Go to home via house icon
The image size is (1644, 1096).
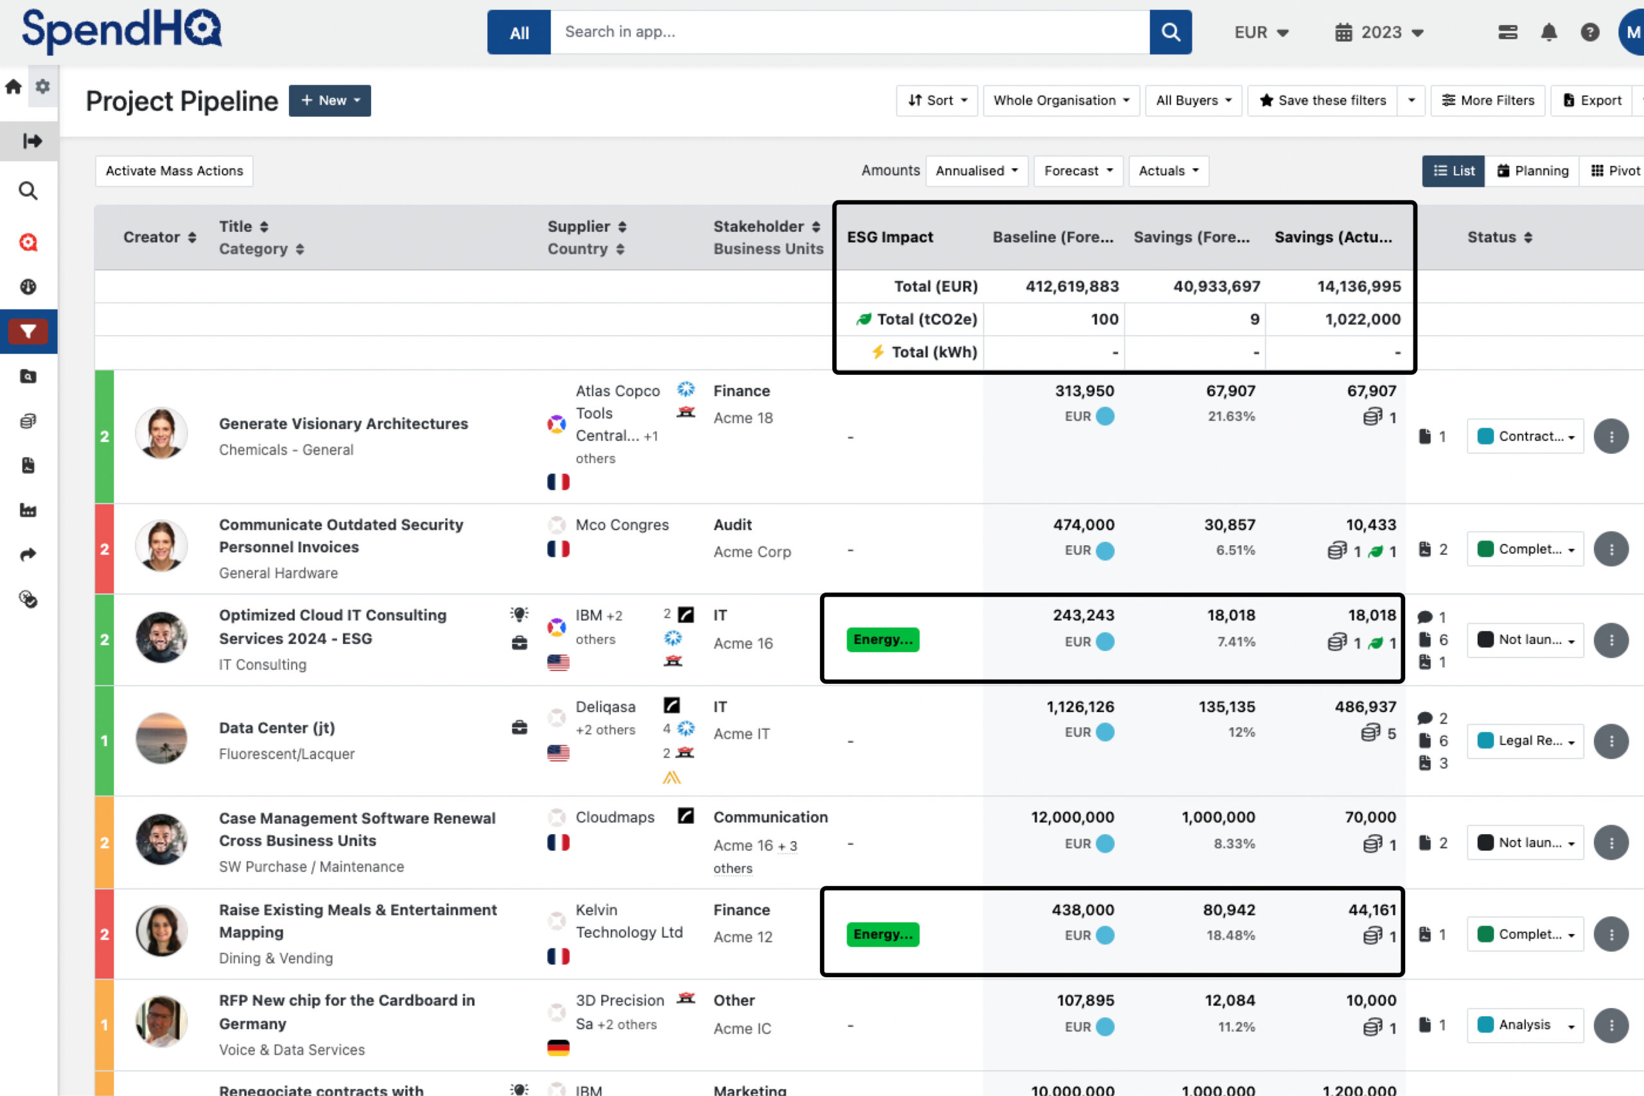click(13, 87)
